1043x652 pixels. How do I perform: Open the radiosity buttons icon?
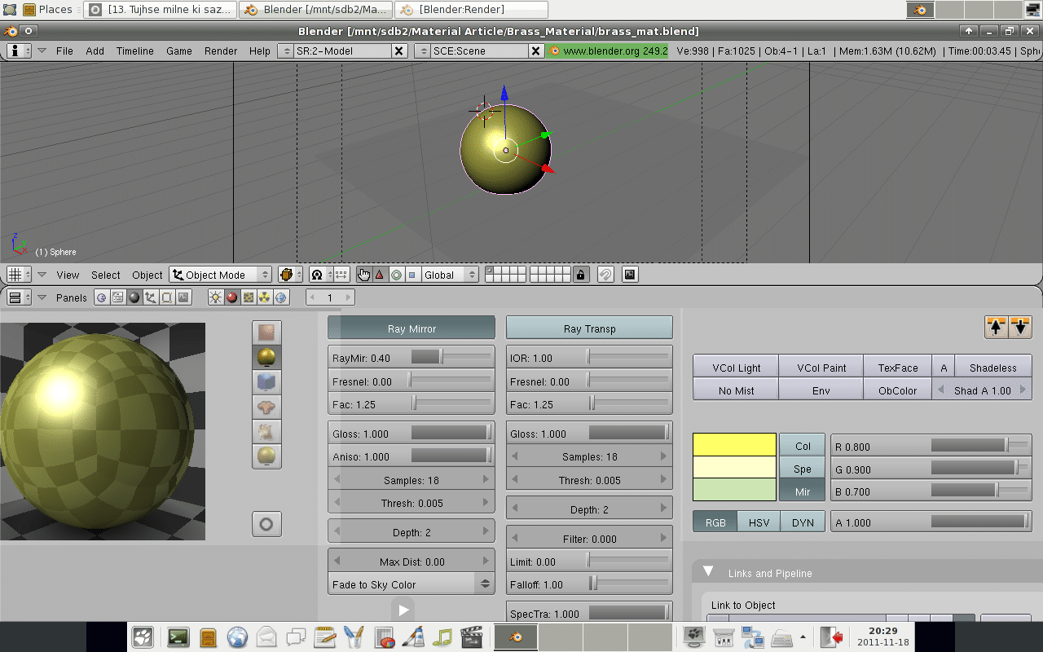click(x=265, y=297)
